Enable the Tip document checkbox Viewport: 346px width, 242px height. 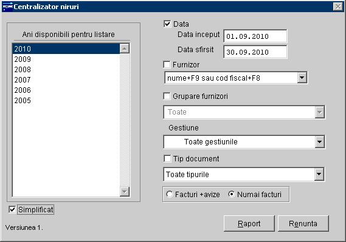[x=167, y=159]
